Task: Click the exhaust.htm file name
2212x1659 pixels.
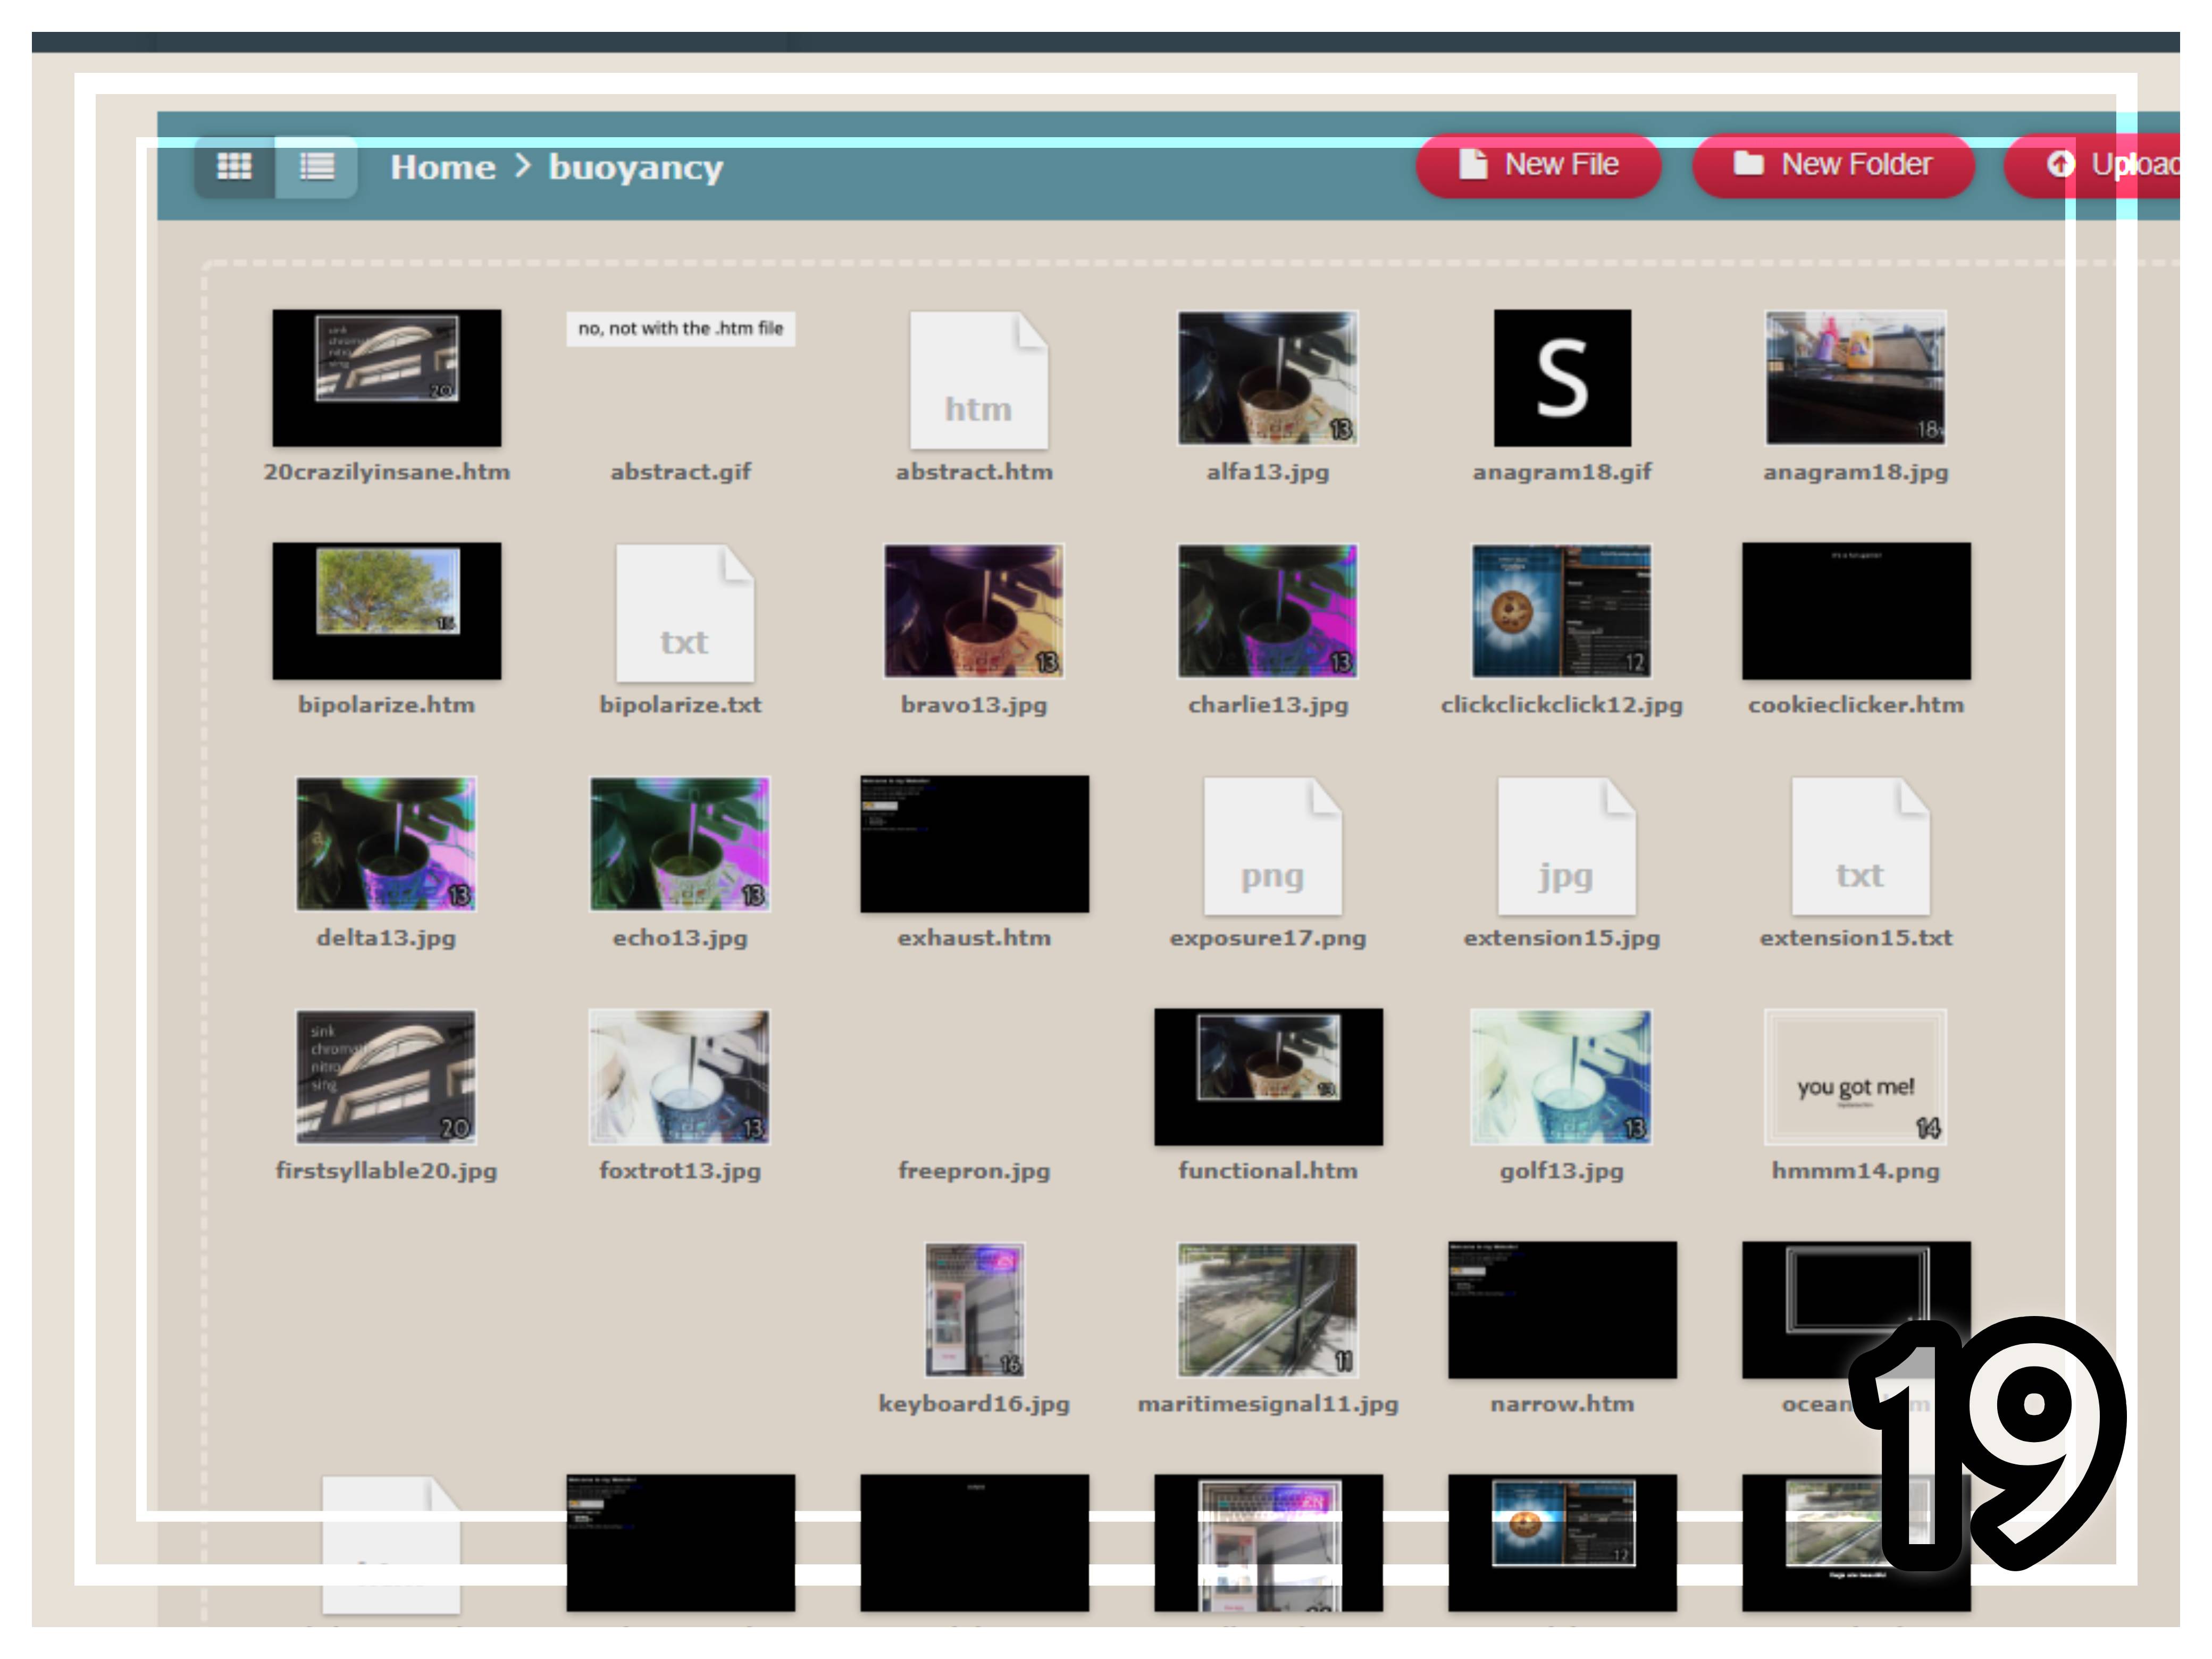Action: (x=974, y=938)
